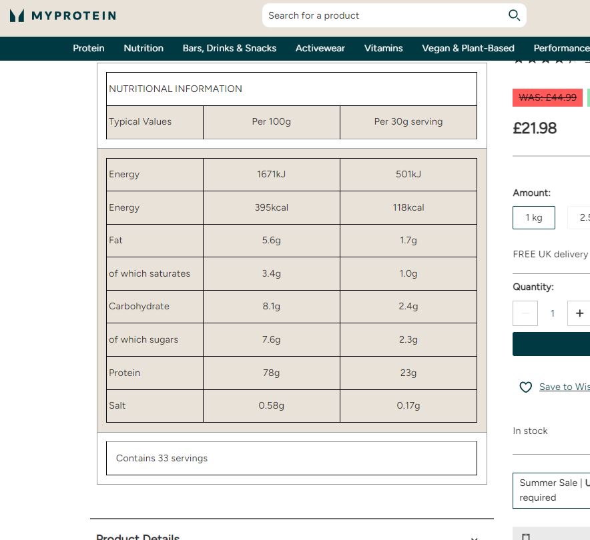Open Vegan & Plant-Based menu
590x540 pixels.
468,48
